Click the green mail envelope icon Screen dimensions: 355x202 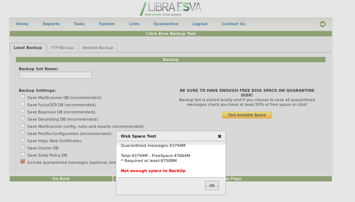tap(322, 24)
